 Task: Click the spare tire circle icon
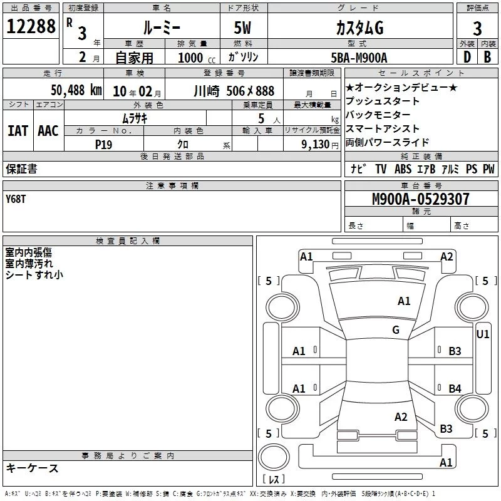pos(274,457)
